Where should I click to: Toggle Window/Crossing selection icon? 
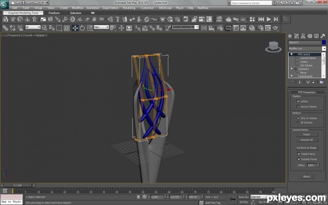click(67, 28)
